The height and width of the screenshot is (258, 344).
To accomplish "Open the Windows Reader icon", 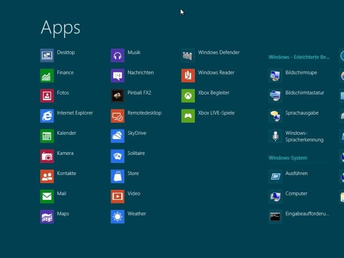I will click(x=188, y=76).
